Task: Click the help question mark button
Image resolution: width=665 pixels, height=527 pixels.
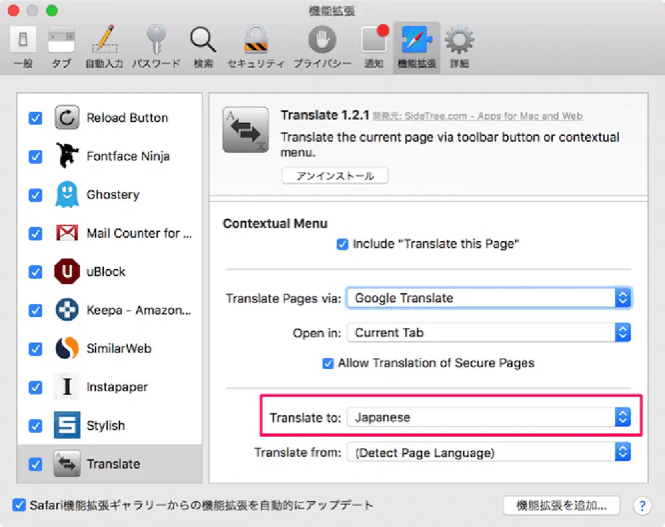Action: tap(642, 505)
